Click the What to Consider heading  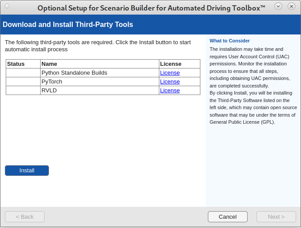click(230, 41)
